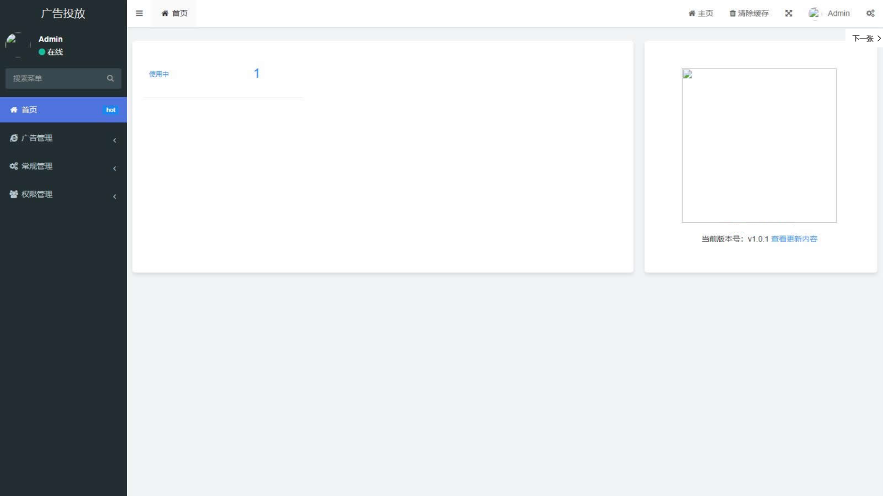Click the broken image thumbnail in right panel
Image resolution: width=887 pixels, height=496 pixels.
(x=759, y=146)
